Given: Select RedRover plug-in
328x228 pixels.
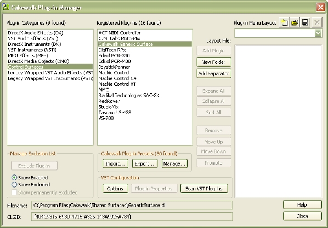Looking at the screenshot, I should pos(145,101).
